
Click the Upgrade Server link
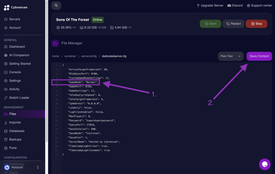tap(210, 5)
